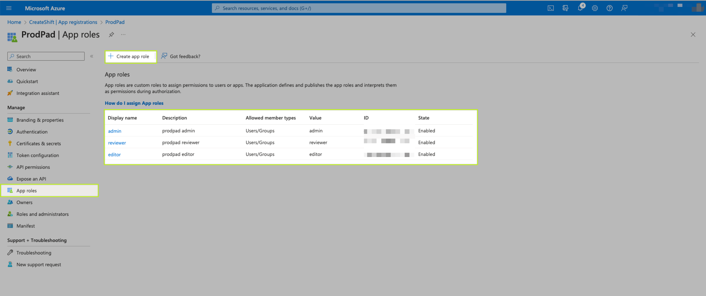The image size is (706, 296).
Task: Open the account avatar menu
Action: coord(698,8)
